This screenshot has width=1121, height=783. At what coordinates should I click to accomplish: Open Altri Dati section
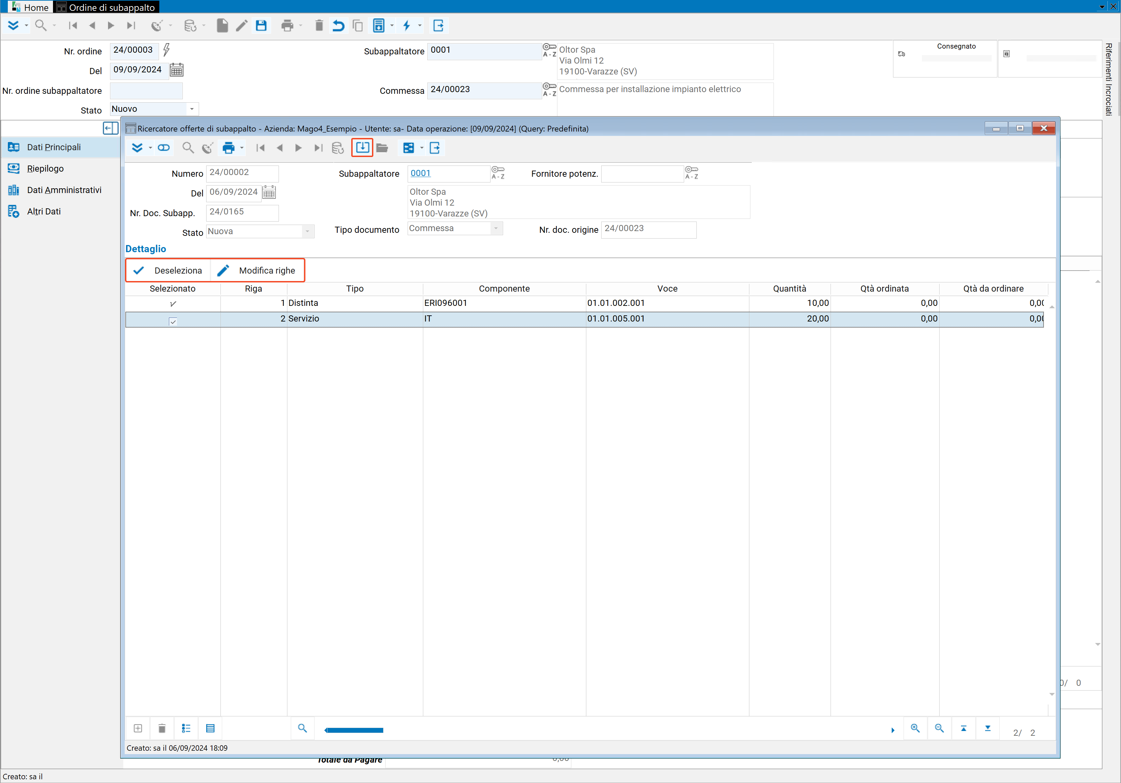pos(60,211)
